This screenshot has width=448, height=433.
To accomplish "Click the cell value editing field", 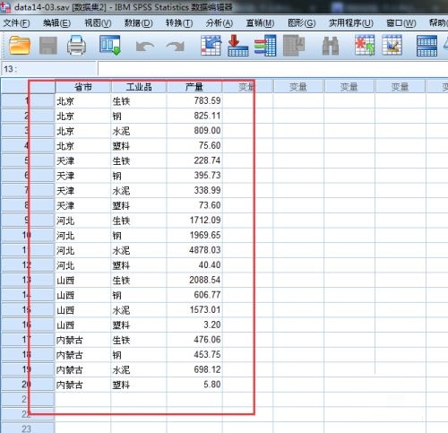I will 273,69.
